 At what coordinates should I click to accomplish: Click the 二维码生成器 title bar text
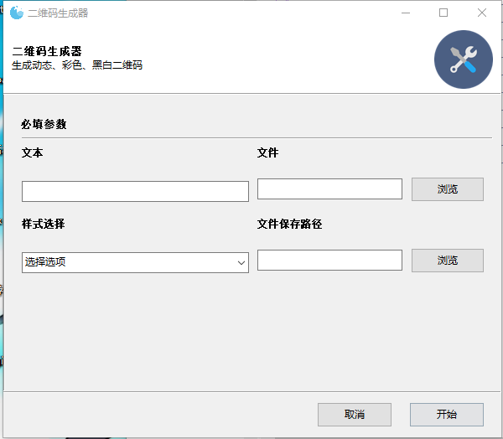coord(58,13)
